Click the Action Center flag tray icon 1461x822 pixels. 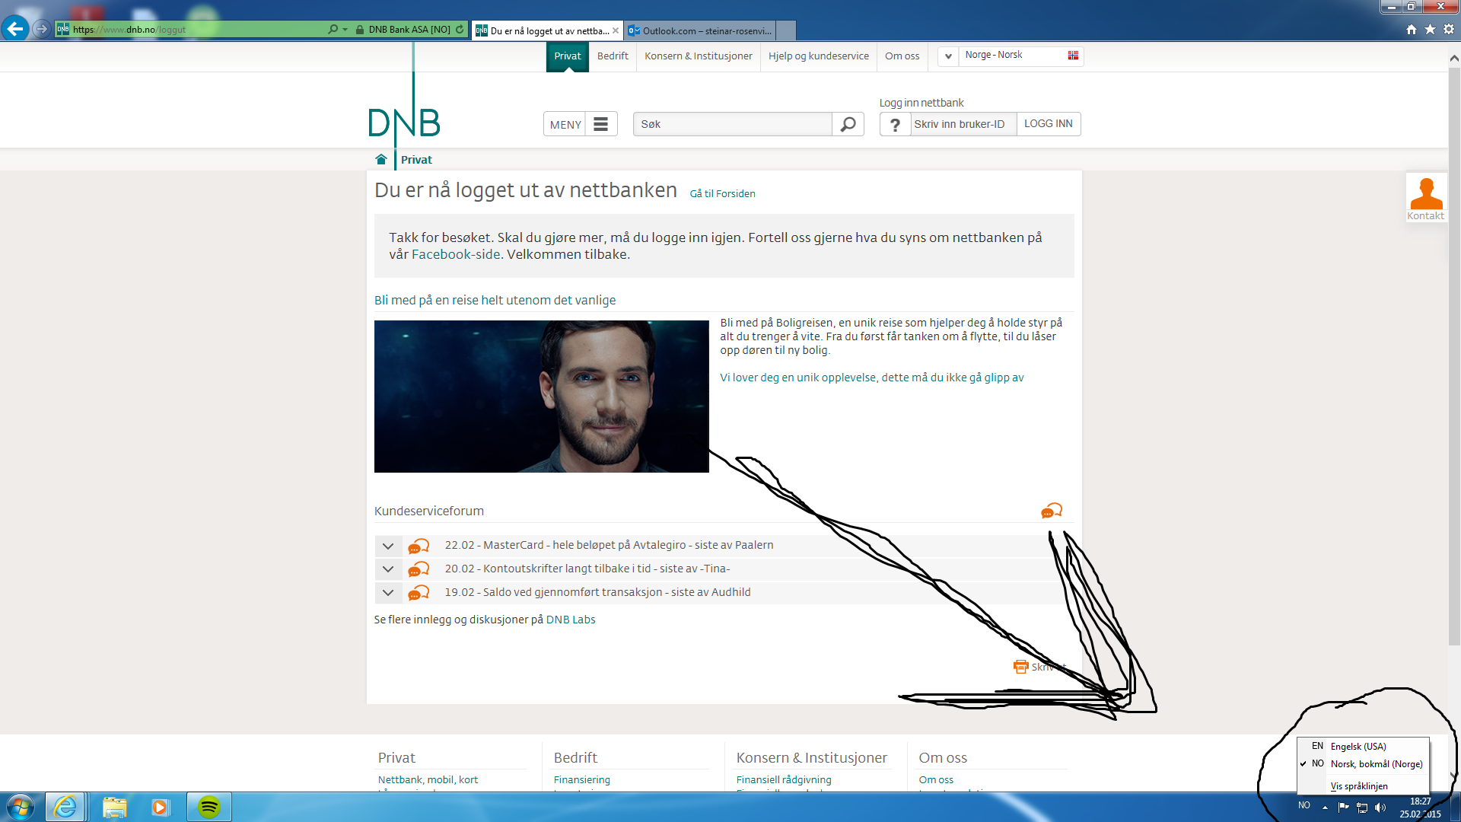point(1343,808)
